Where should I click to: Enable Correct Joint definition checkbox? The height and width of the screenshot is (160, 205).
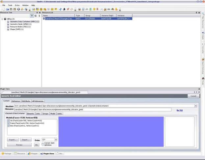click(43, 144)
